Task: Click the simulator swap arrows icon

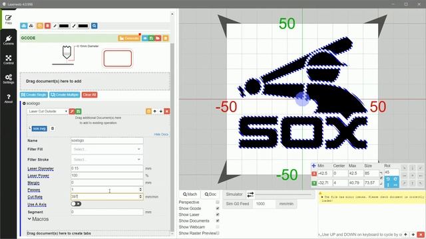Action: pos(250,195)
